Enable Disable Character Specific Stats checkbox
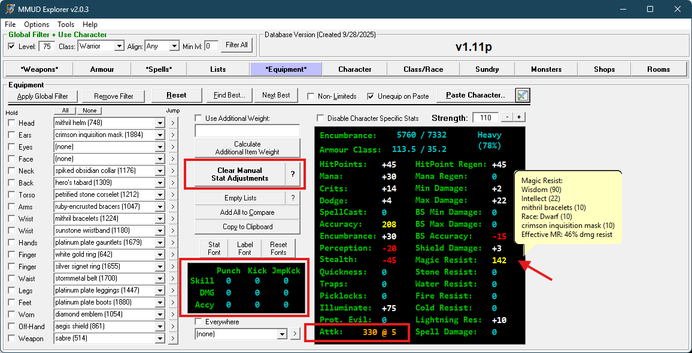The image size is (692, 353). [x=320, y=118]
